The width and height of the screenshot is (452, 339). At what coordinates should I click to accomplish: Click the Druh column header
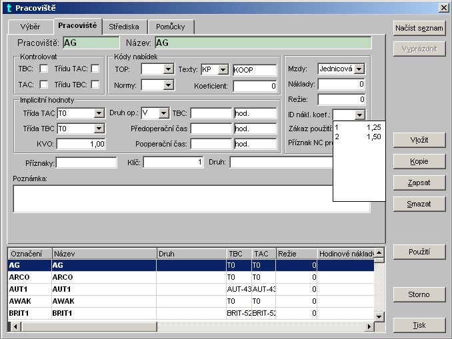[x=192, y=254]
